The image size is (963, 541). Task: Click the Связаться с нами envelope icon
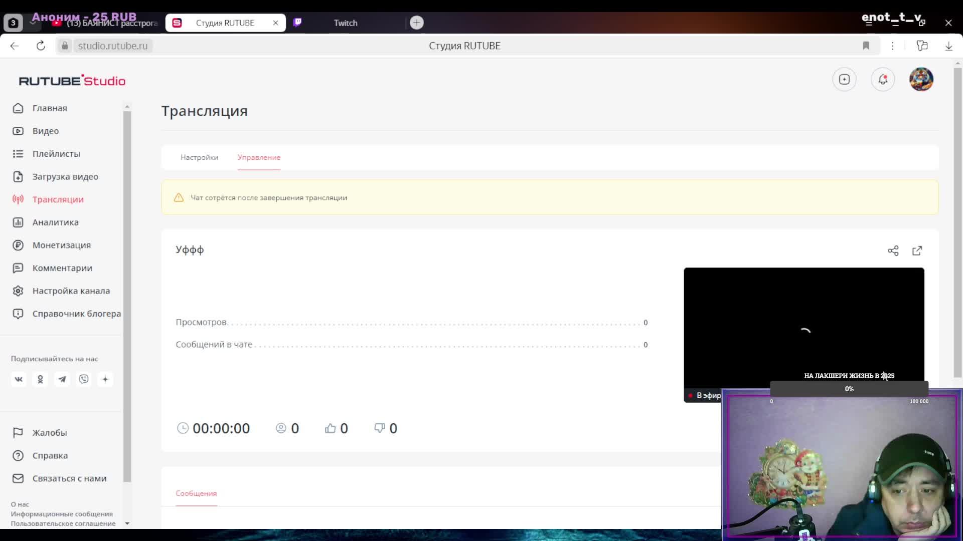click(x=18, y=478)
